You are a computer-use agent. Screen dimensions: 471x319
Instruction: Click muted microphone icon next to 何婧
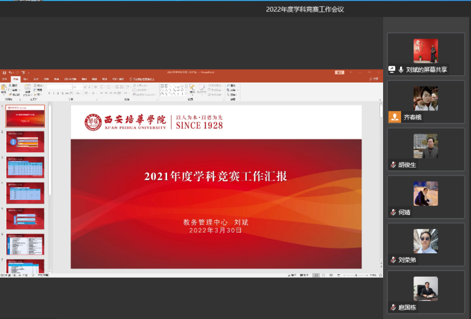pyautogui.click(x=394, y=213)
